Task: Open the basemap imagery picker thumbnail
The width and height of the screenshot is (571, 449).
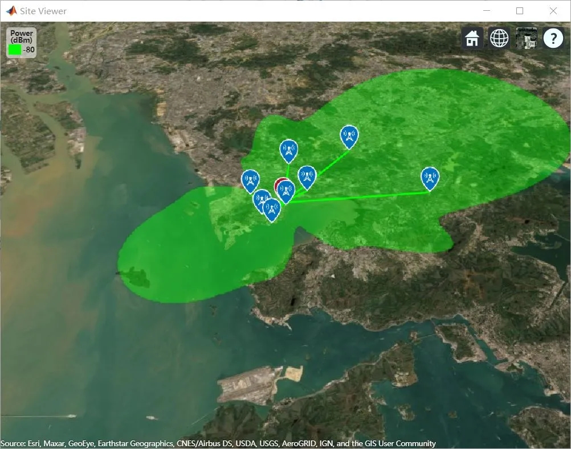Action: point(526,38)
